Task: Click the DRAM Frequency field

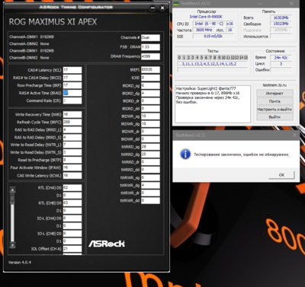Action: (150, 56)
